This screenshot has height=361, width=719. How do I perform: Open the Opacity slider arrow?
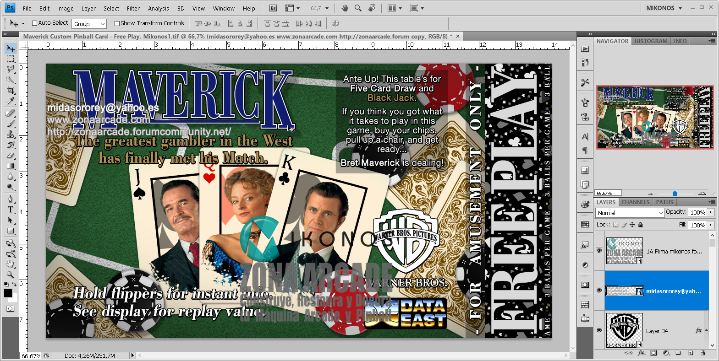[x=711, y=212]
